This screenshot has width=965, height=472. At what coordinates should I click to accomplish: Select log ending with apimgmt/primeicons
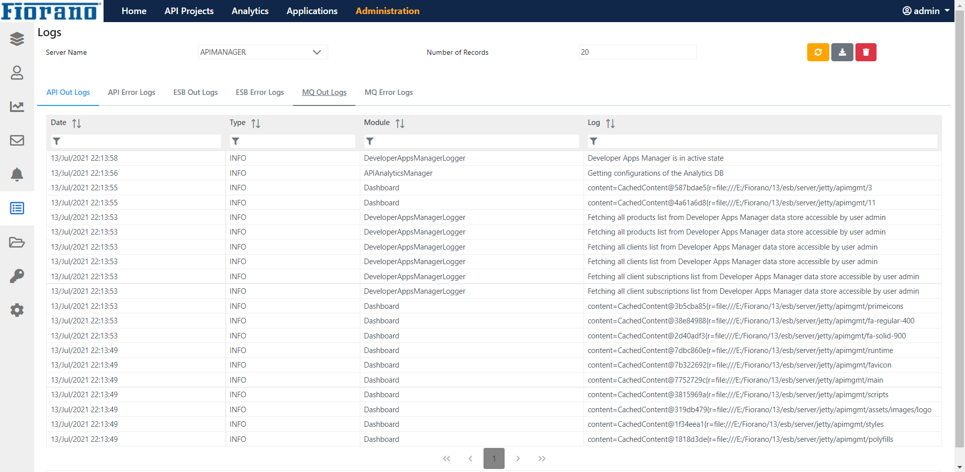(745, 306)
